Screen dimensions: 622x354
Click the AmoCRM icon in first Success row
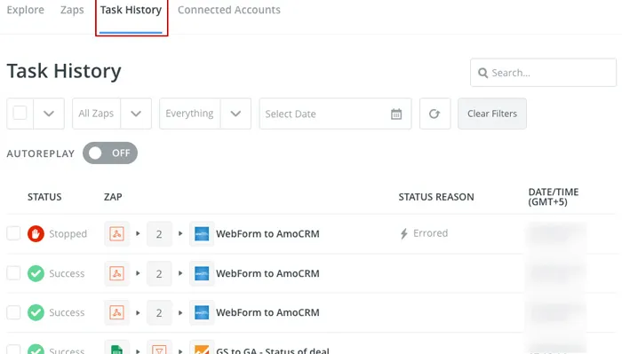coord(202,273)
